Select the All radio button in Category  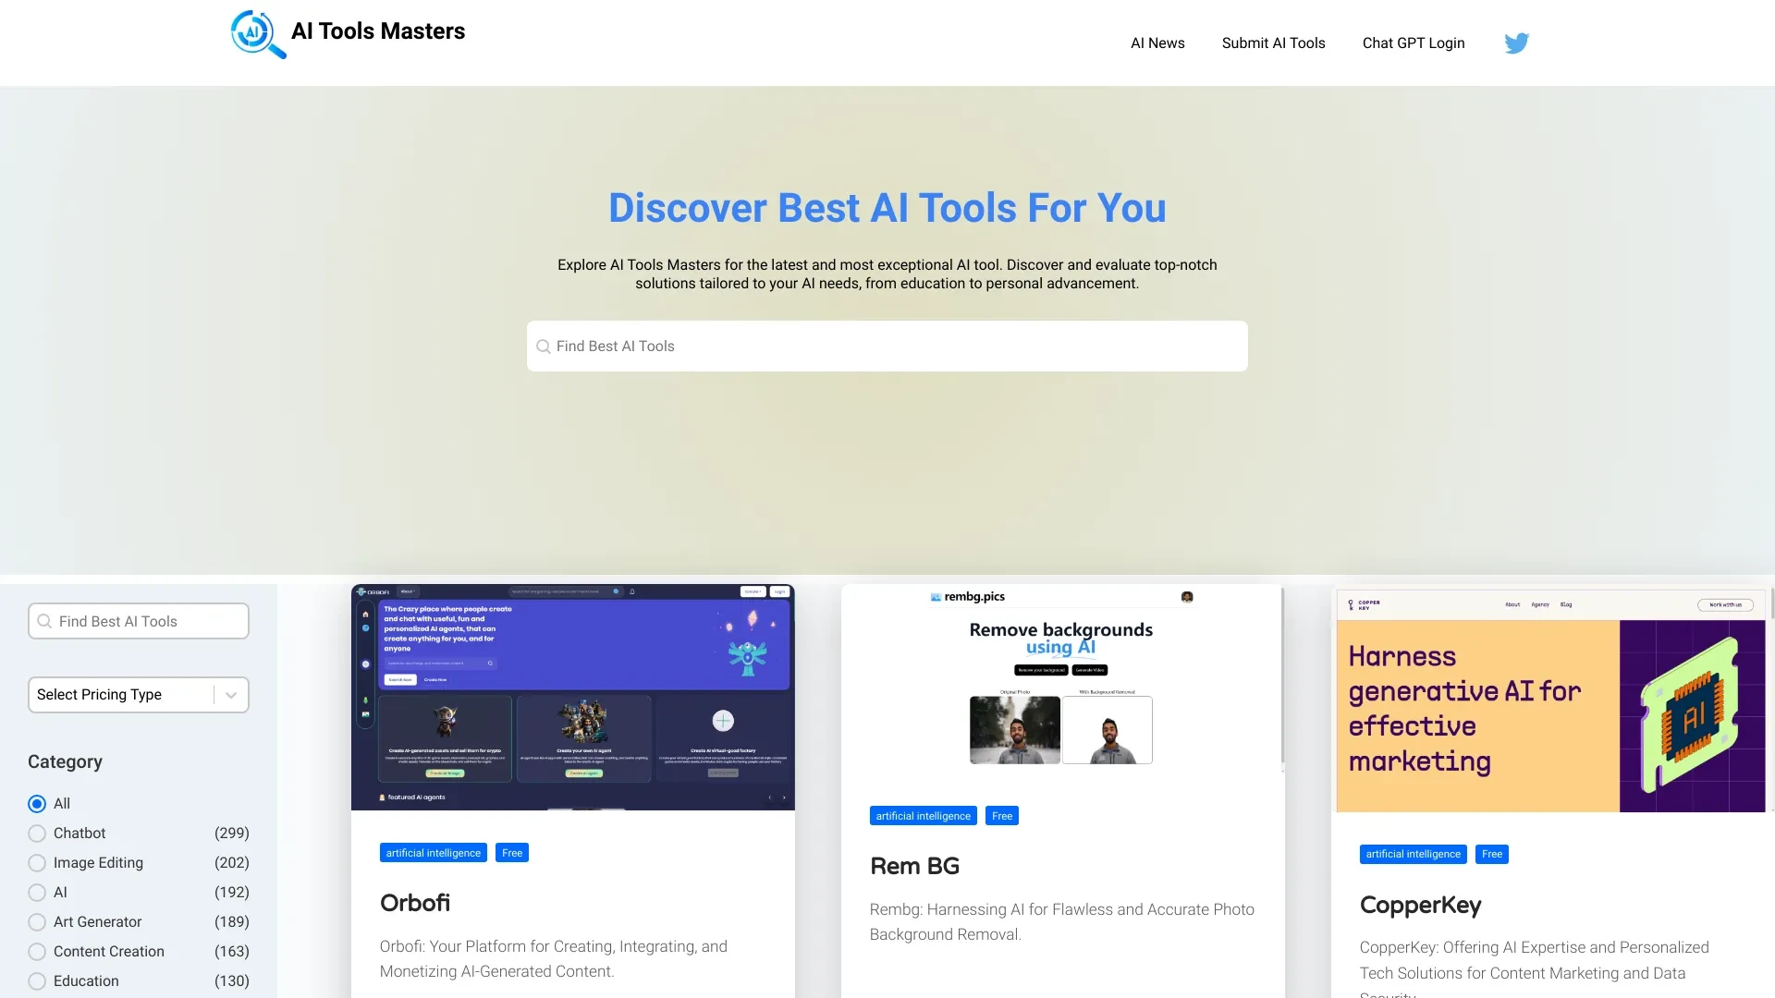tap(37, 803)
